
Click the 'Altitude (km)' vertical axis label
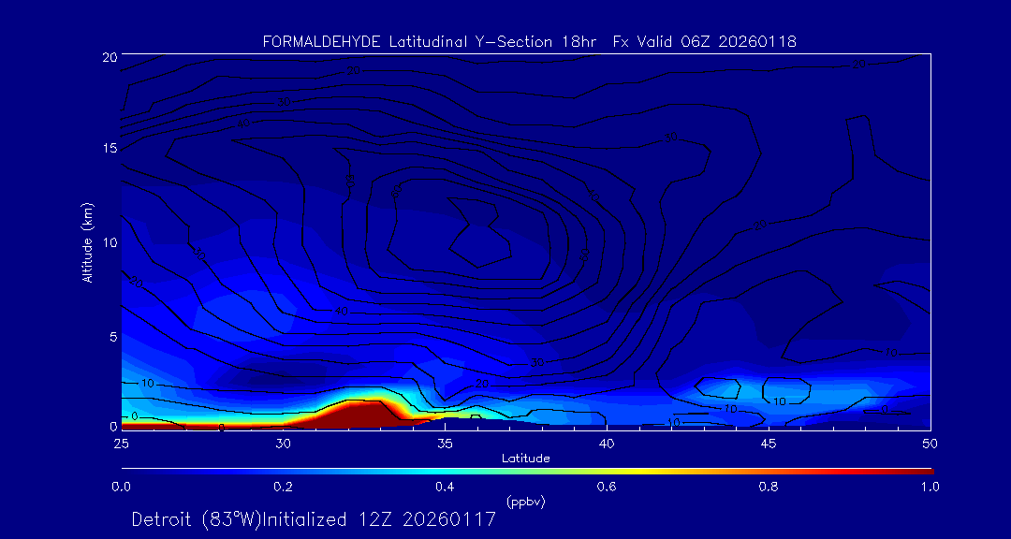[x=86, y=241]
